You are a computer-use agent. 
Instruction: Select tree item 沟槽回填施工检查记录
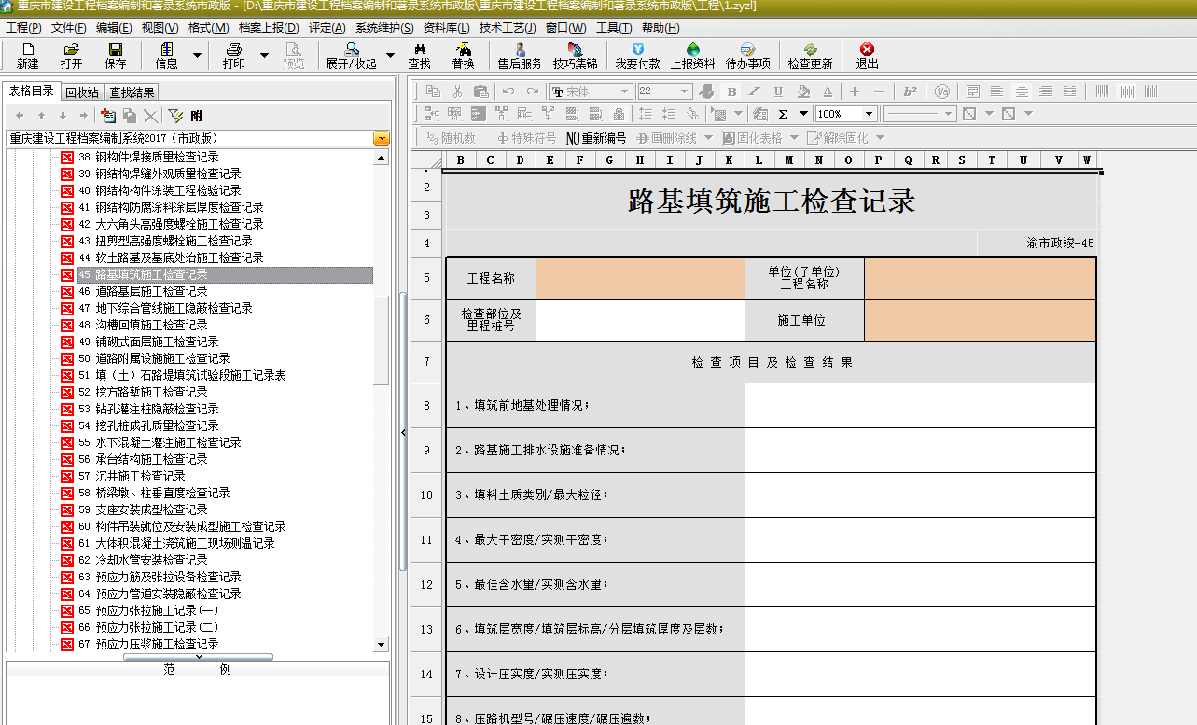pos(151,325)
